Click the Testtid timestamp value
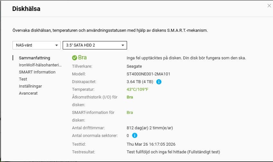The image size is (273, 162). click(151, 144)
